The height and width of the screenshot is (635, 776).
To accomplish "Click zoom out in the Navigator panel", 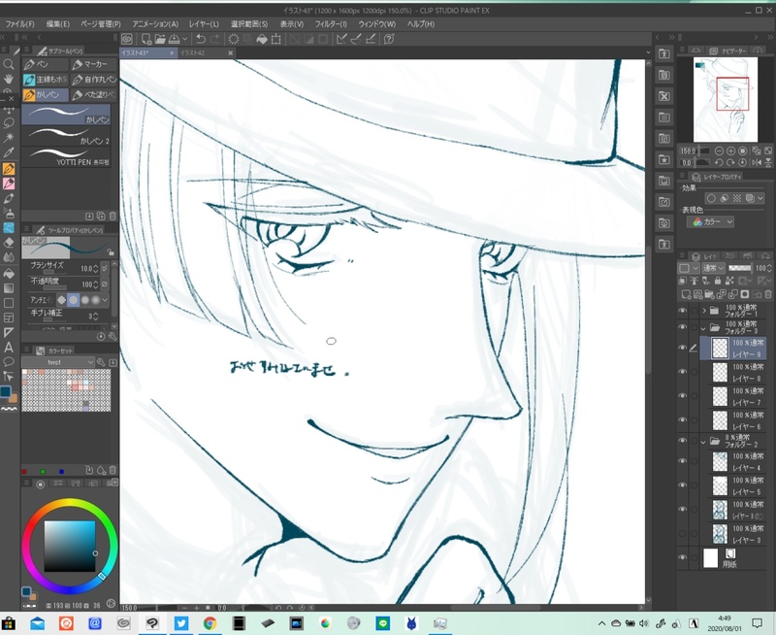I will (x=719, y=150).
